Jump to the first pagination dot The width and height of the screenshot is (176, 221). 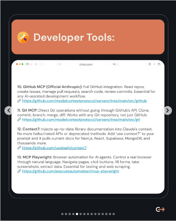pyautogui.click(x=62, y=214)
